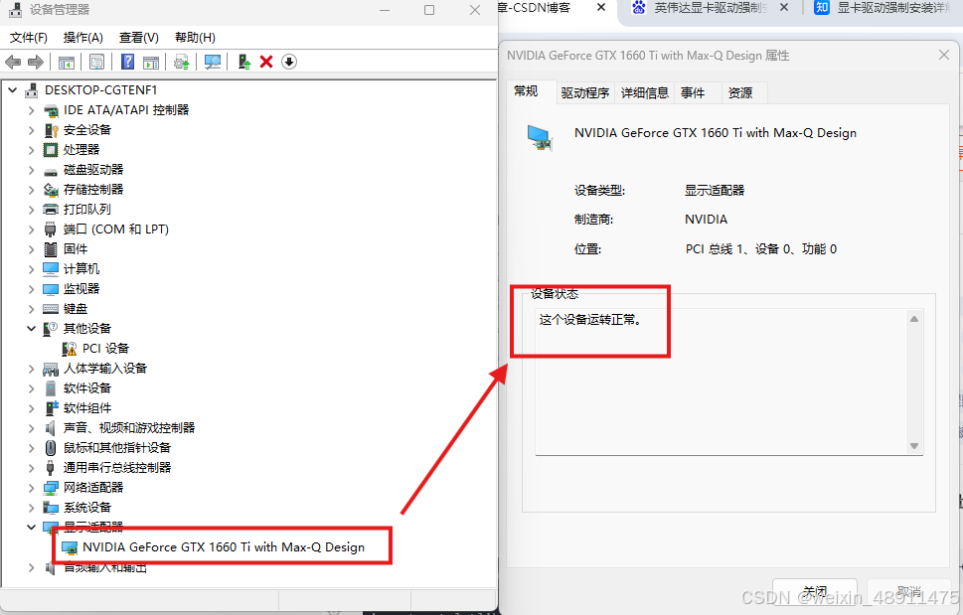Viewport: 963px width, 615px height.
Task: Click the security devices key icon
Action: pyautogui.click(x=51, y=130)
